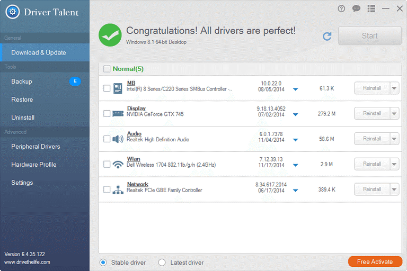The height and width of the screenshot is (271, 407).
Task: Open Peripheral Drivers section
Action: [x=45, y=147]
